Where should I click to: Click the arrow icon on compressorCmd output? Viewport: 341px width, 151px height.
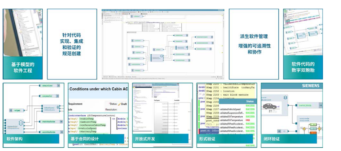coord(58,96)
